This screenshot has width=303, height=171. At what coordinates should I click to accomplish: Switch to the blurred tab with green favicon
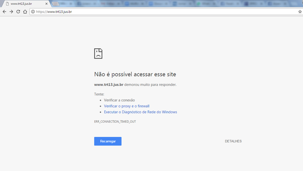pos(206,4)
